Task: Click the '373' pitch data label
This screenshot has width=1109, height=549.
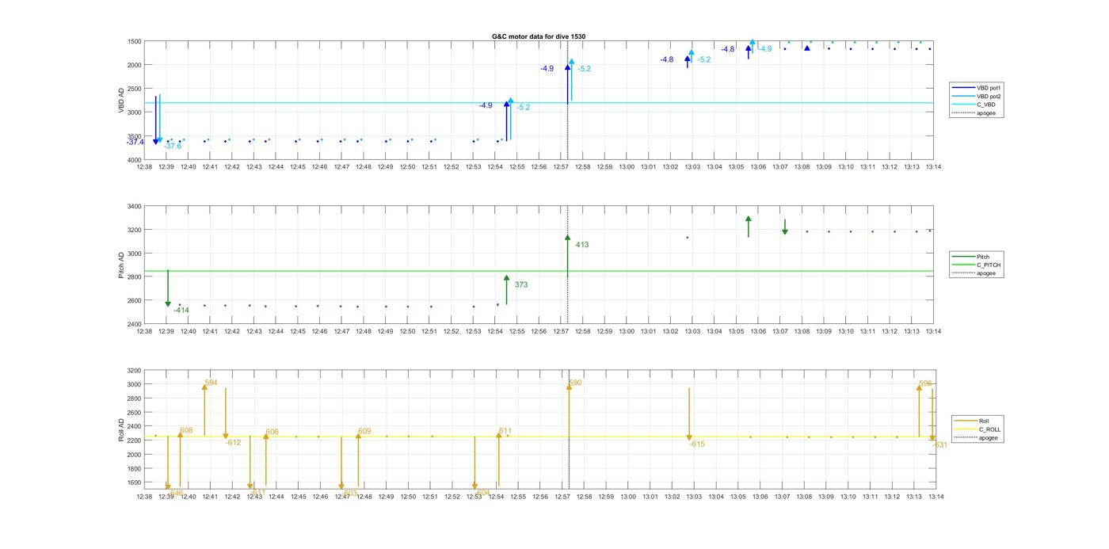Action: (x=521, y=284)
